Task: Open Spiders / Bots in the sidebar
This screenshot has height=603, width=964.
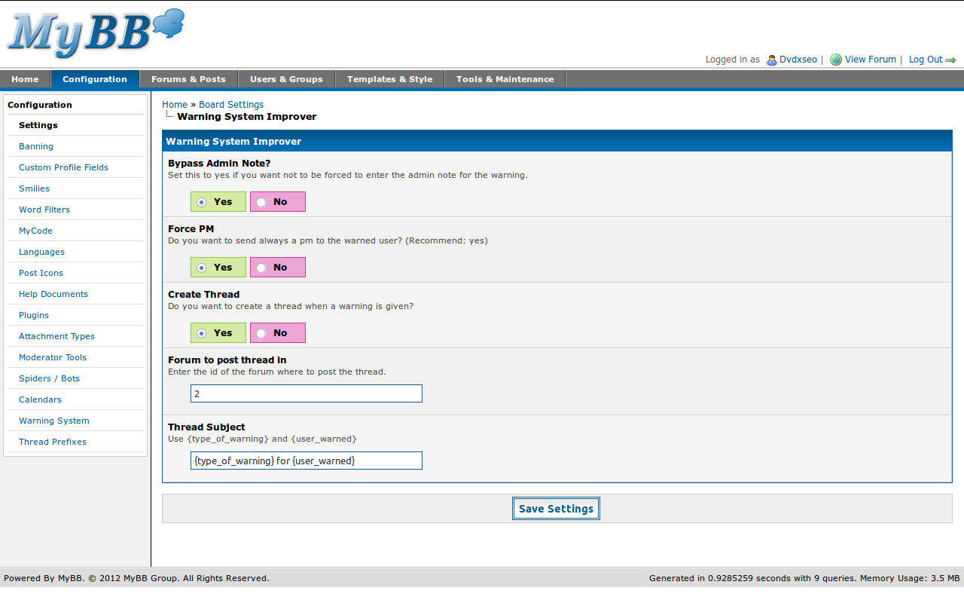Action: (49, 378)
